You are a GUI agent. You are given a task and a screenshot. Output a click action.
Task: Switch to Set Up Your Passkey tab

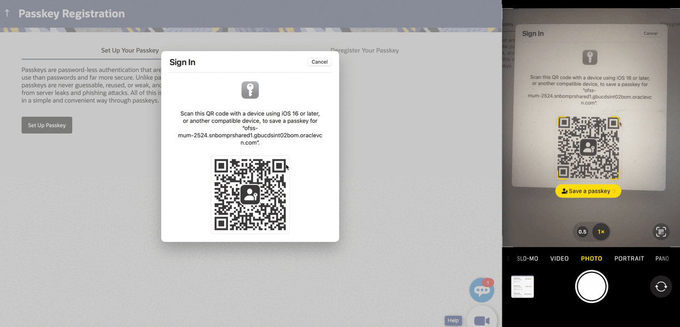(x=130, y=50)
